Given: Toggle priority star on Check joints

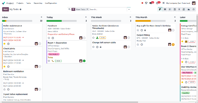Looking at the screenshot, I should tap(4, 66).
